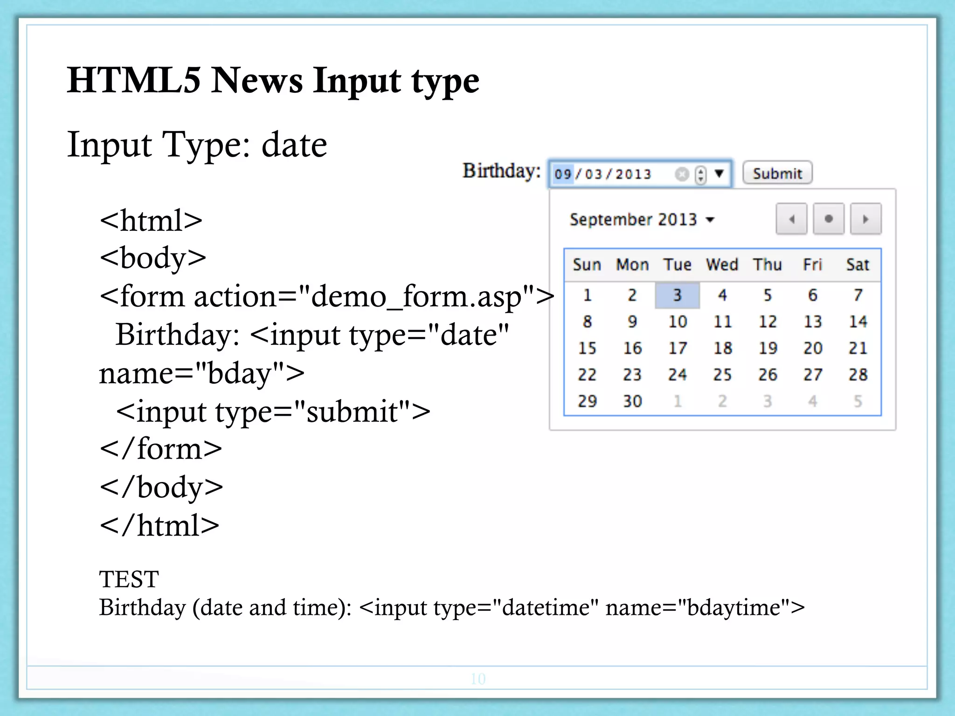The image size is (955, 716).
Task: Click the 09/03/2013 birthday date field
Action: (640, 174)
